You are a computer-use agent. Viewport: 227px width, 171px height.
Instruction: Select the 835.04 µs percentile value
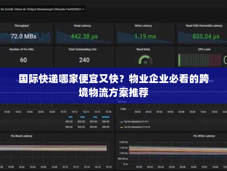(206, 36)
